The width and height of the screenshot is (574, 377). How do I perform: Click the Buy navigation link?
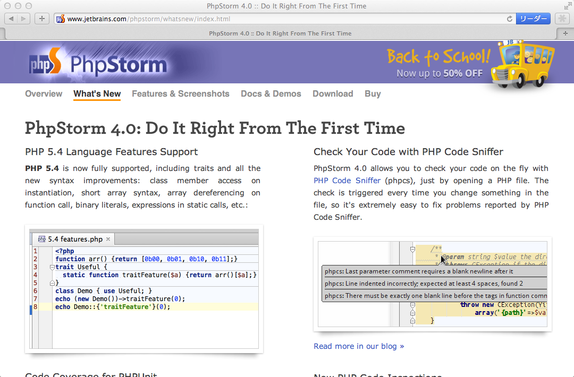tap(373, 94)
